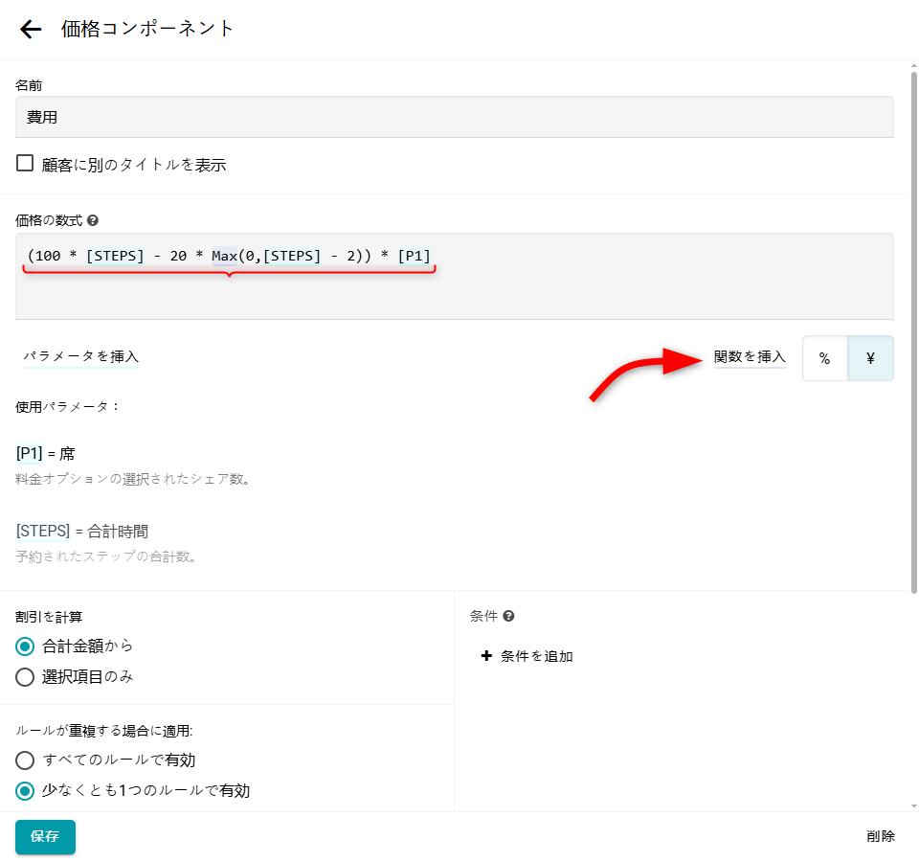Choose 少なくとも1つのルールで有効 option
Image resolution: width=919 pixels, height=862 pixels.
pos(25,791)
